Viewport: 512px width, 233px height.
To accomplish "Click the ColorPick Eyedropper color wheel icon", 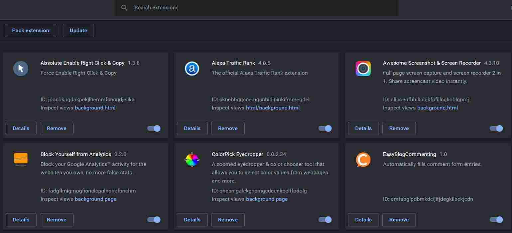I will click(192, 160).
